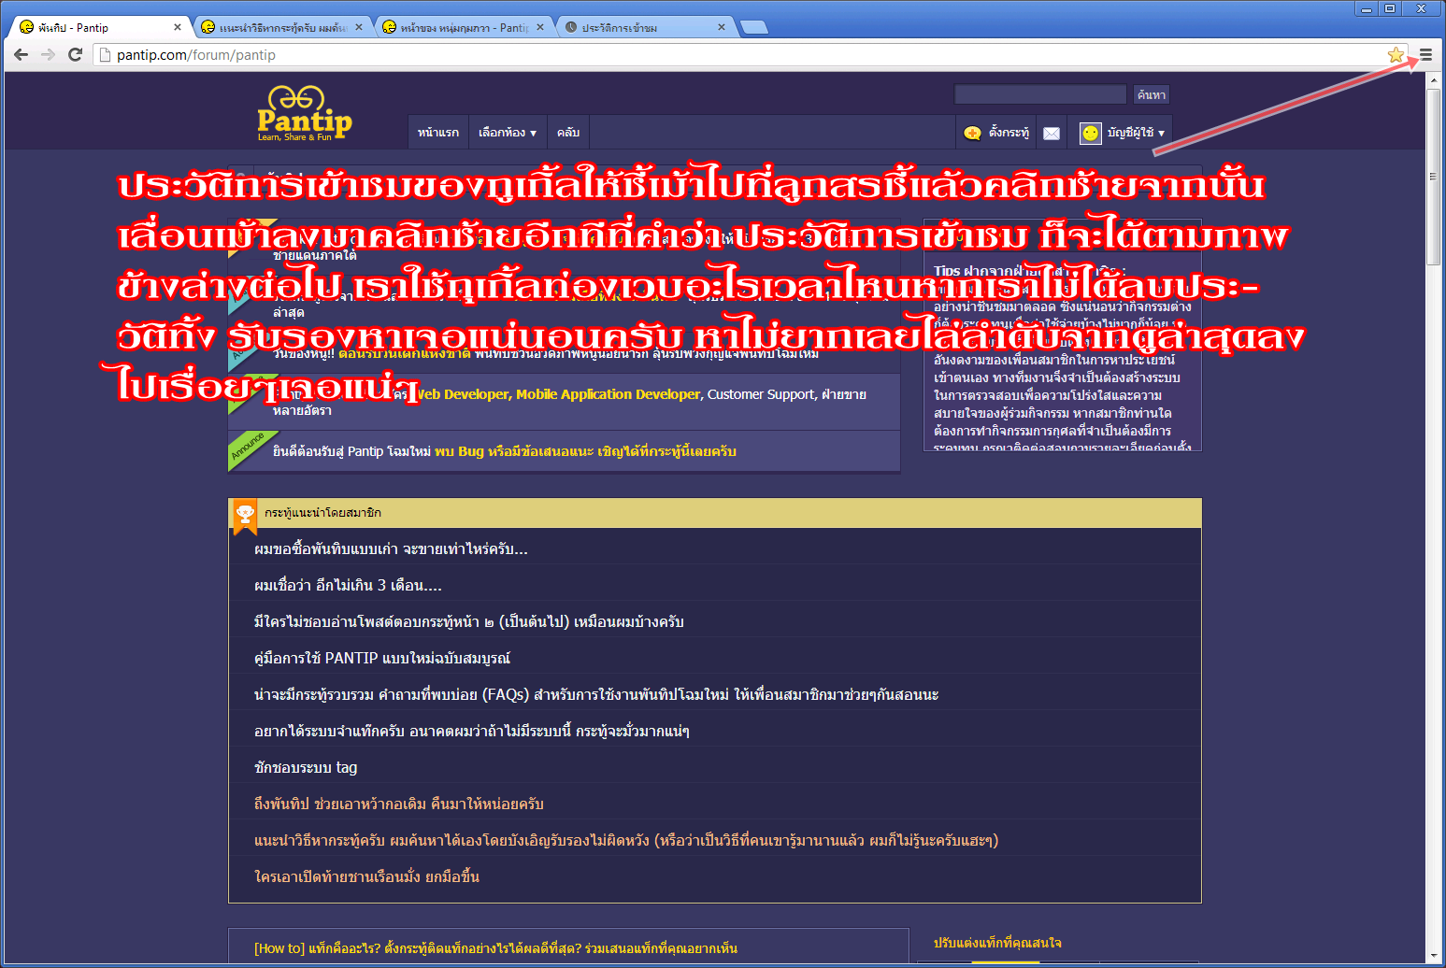Click the browser address bar
This screenshot has height=968, width=1446.
coord(738,55)
